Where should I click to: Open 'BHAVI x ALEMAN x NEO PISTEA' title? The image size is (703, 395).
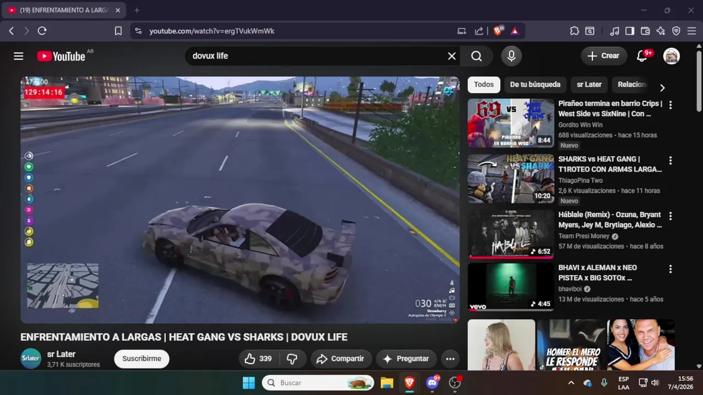point(598,273)
